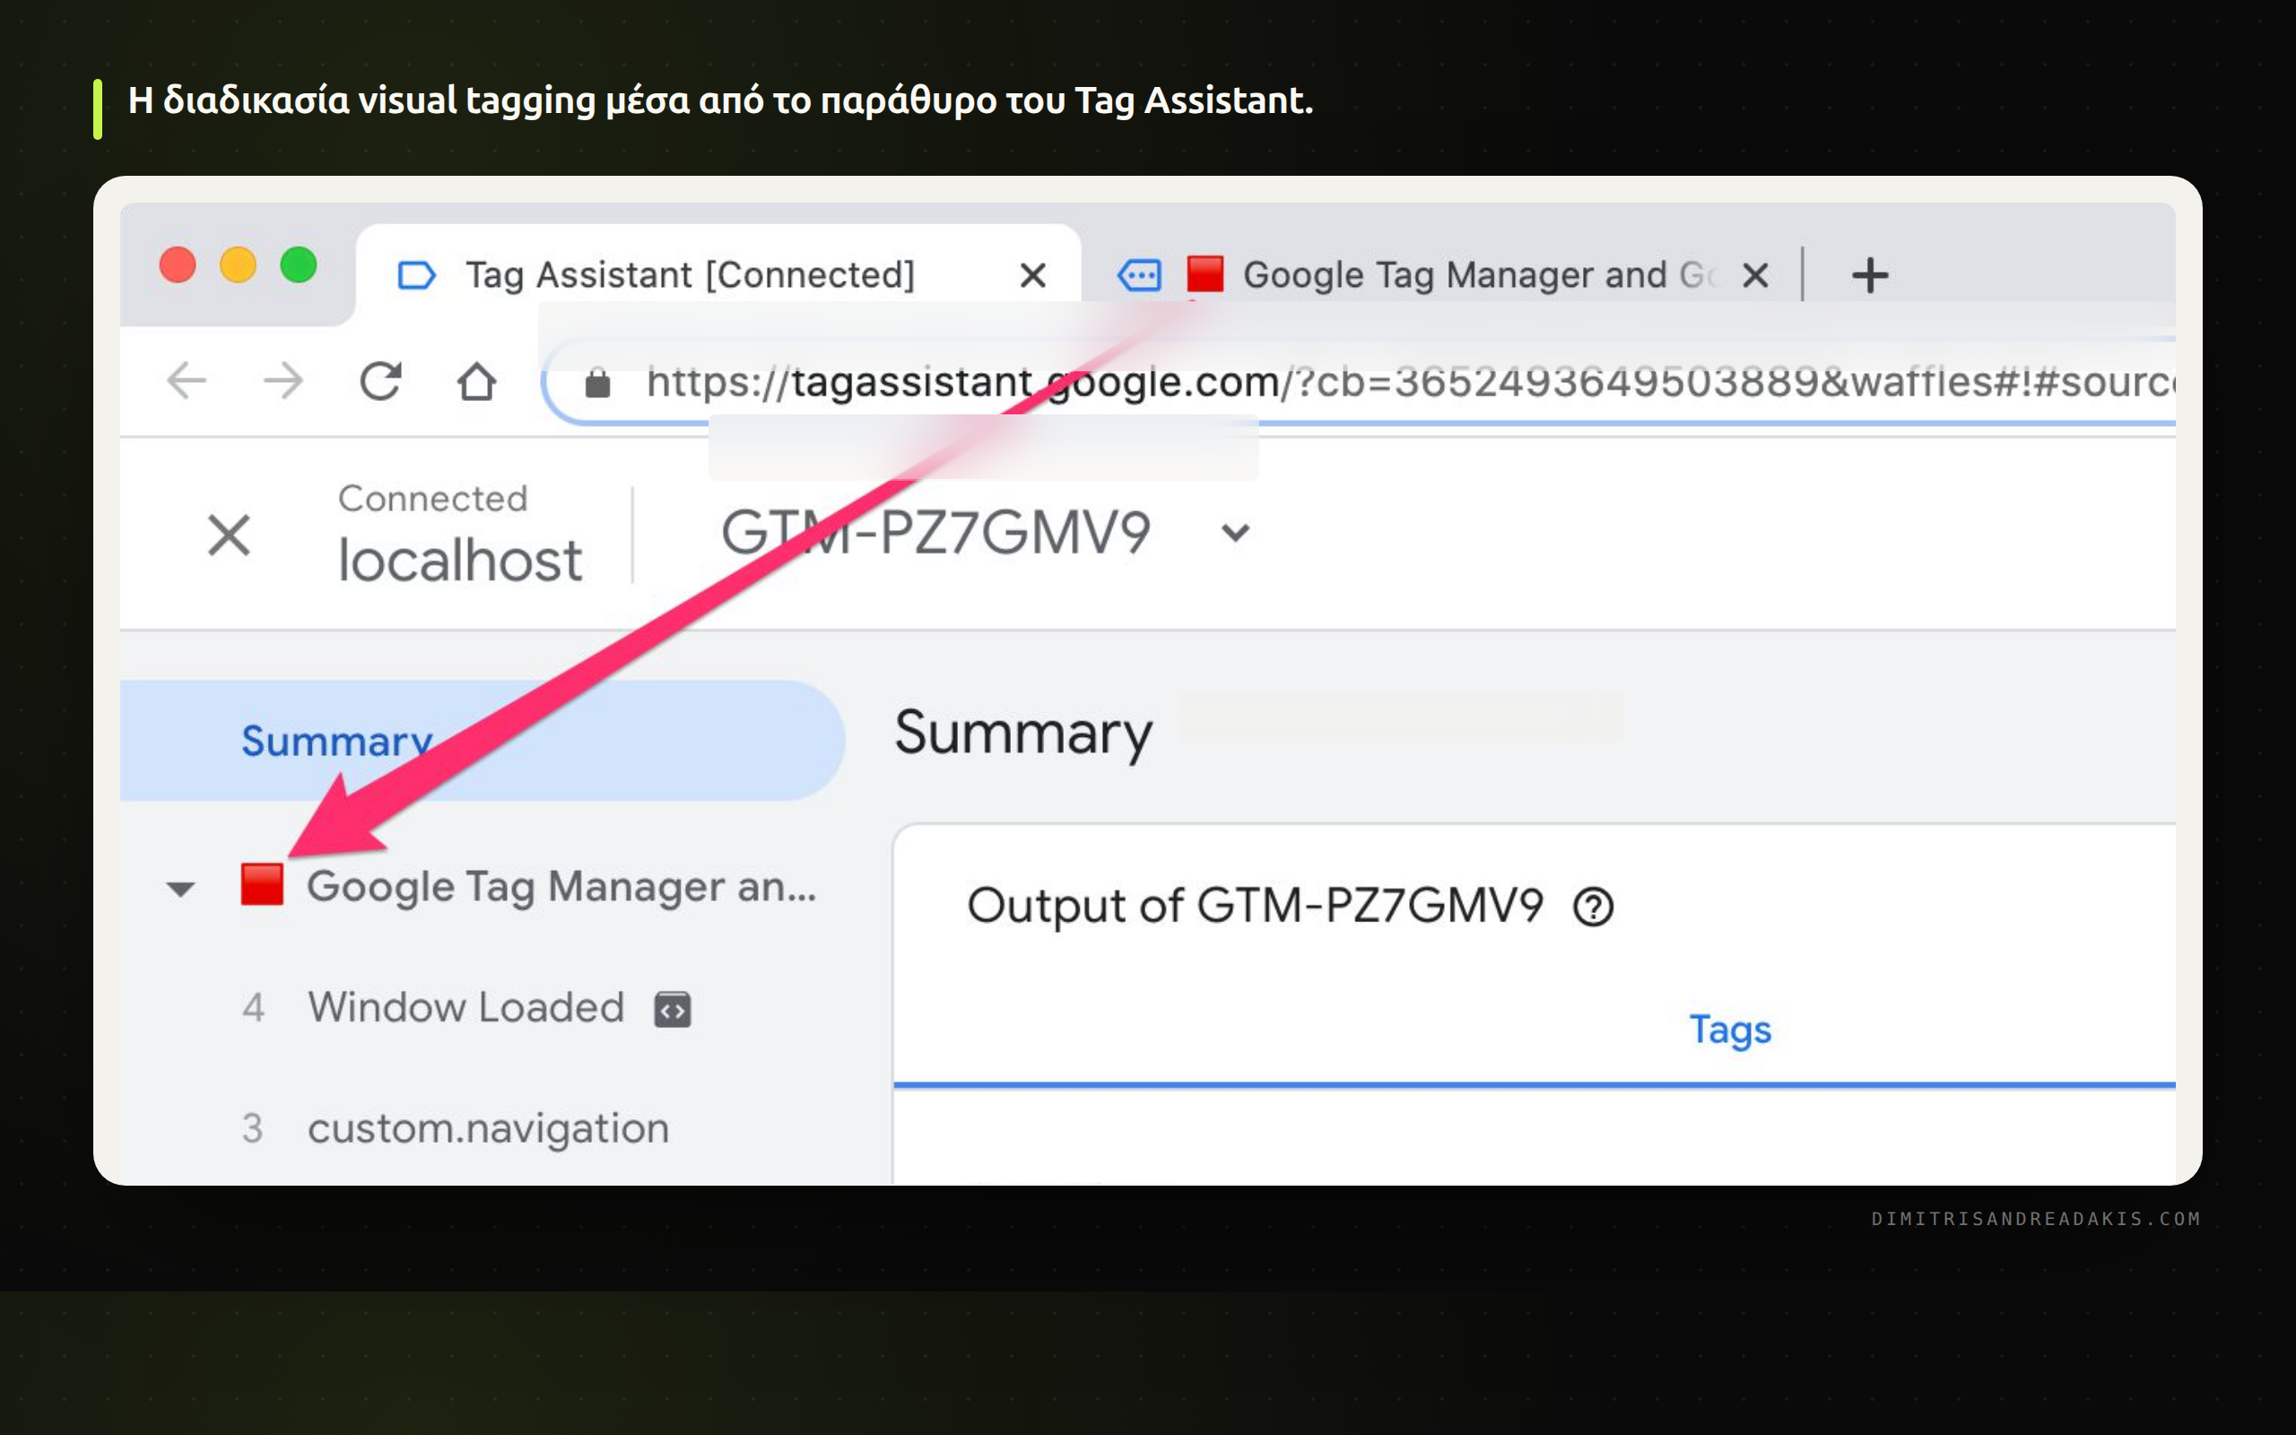
Task: Click the code icon beside Window Loaded
Action: point(672,1009)
